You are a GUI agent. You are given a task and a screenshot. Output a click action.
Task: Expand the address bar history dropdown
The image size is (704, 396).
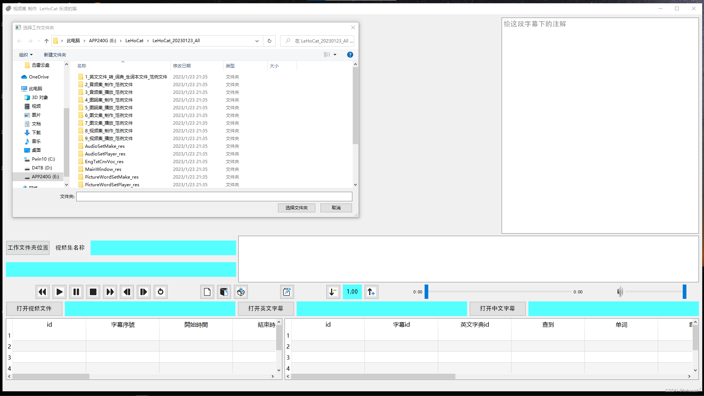point(257,41)
